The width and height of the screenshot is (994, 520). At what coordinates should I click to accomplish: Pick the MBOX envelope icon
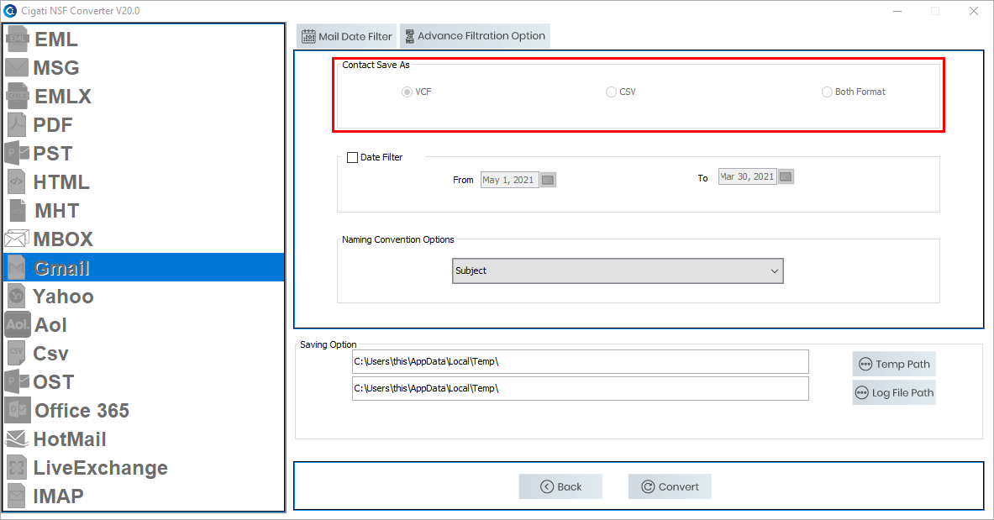coord(17,239)
